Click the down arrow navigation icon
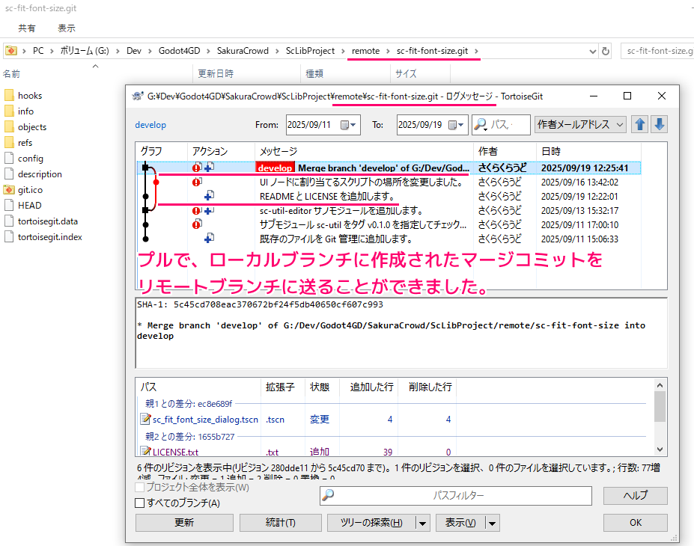This screenshot has height=546, width=694. point(658,124)
